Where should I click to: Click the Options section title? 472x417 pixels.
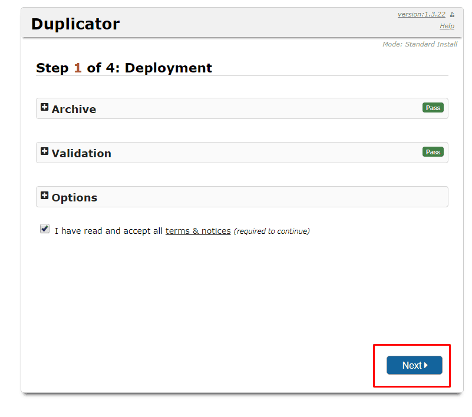pyautogui.click(x=74, y=198)
